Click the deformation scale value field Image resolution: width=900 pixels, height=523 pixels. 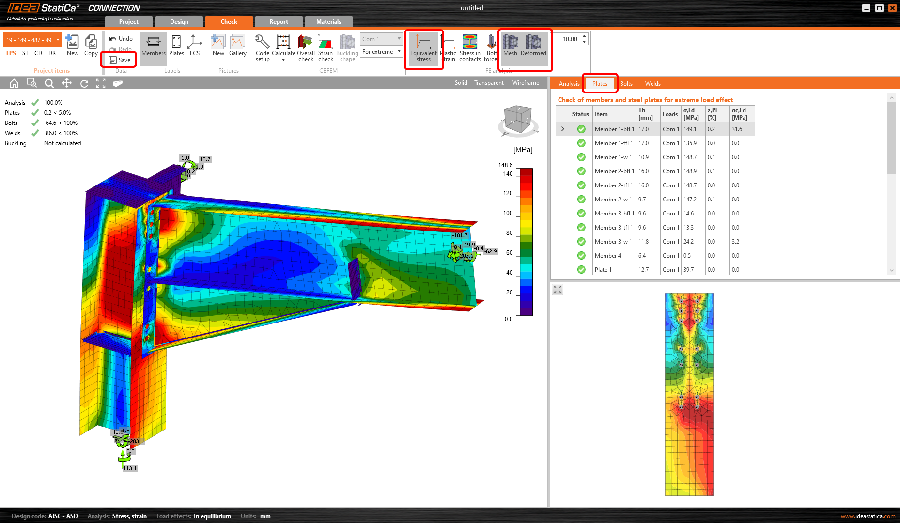(570, 39)
